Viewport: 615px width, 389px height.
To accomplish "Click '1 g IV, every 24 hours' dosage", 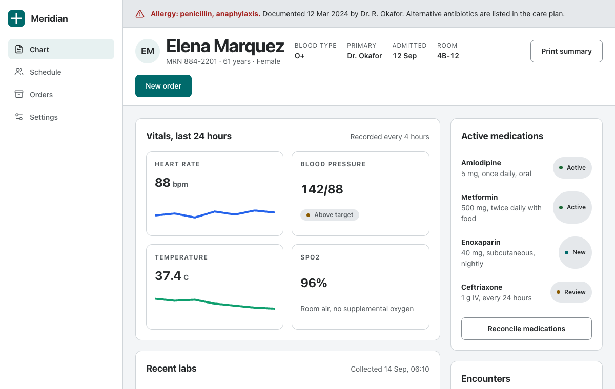I will coord(497,298).
